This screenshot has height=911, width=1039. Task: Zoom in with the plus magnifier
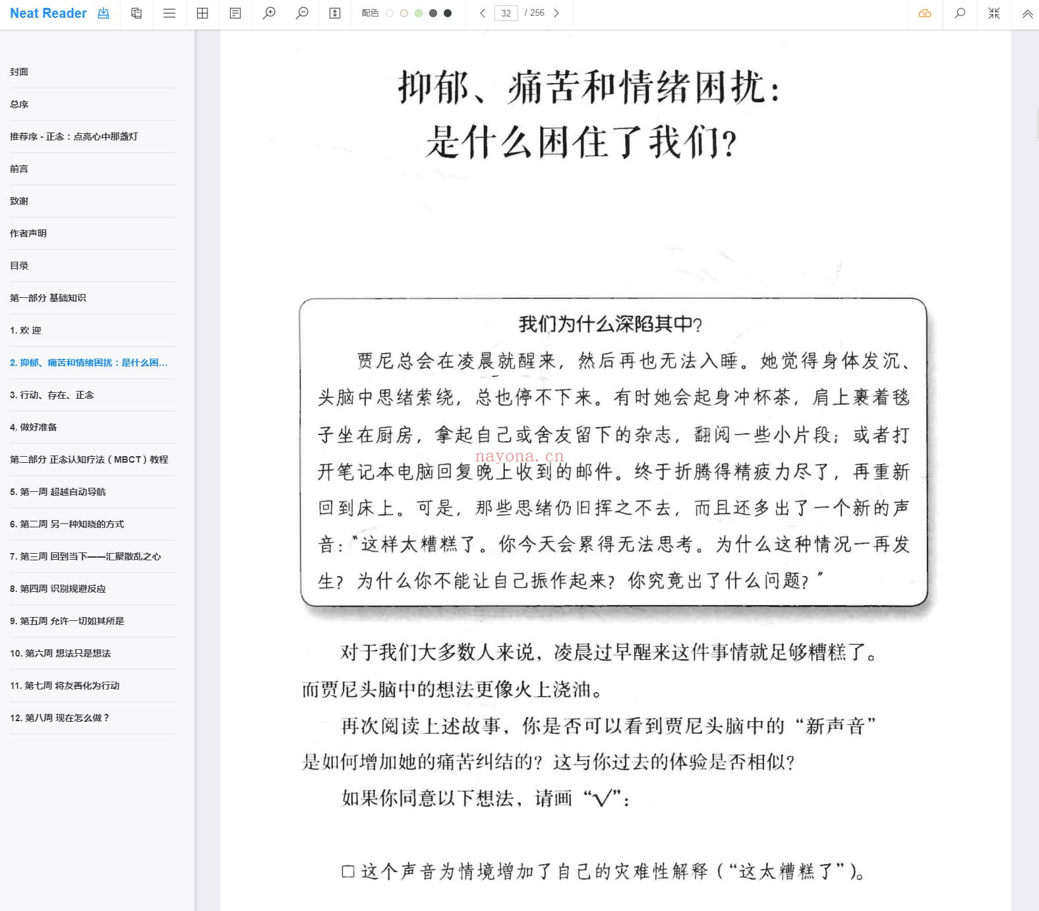(x=269, y=13)
